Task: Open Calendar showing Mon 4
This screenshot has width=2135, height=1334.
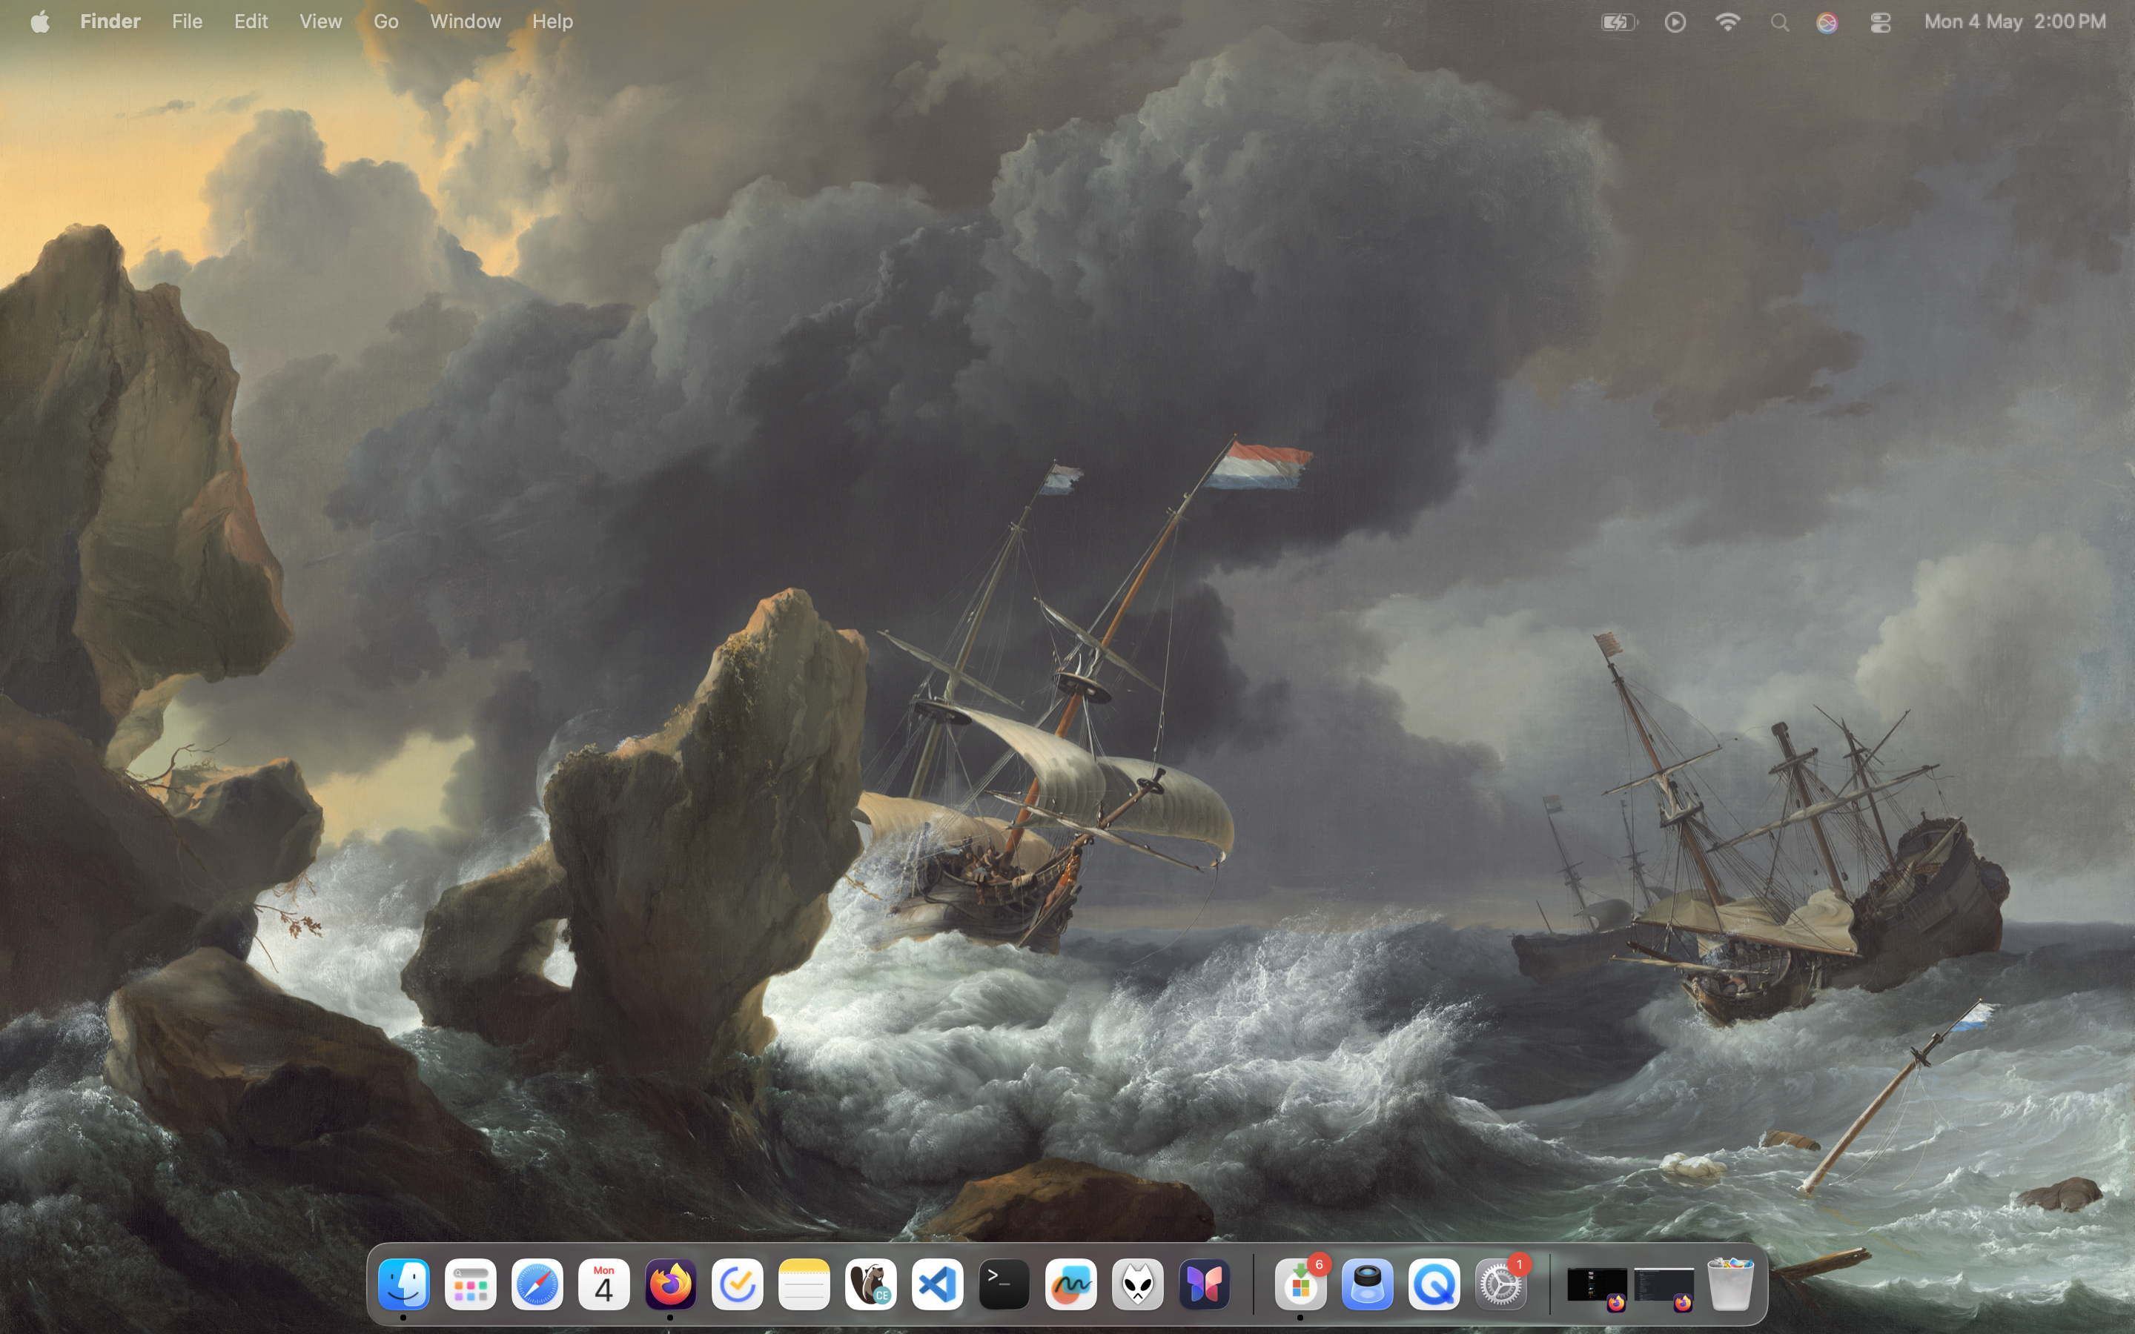Action: click(604, 1284)
